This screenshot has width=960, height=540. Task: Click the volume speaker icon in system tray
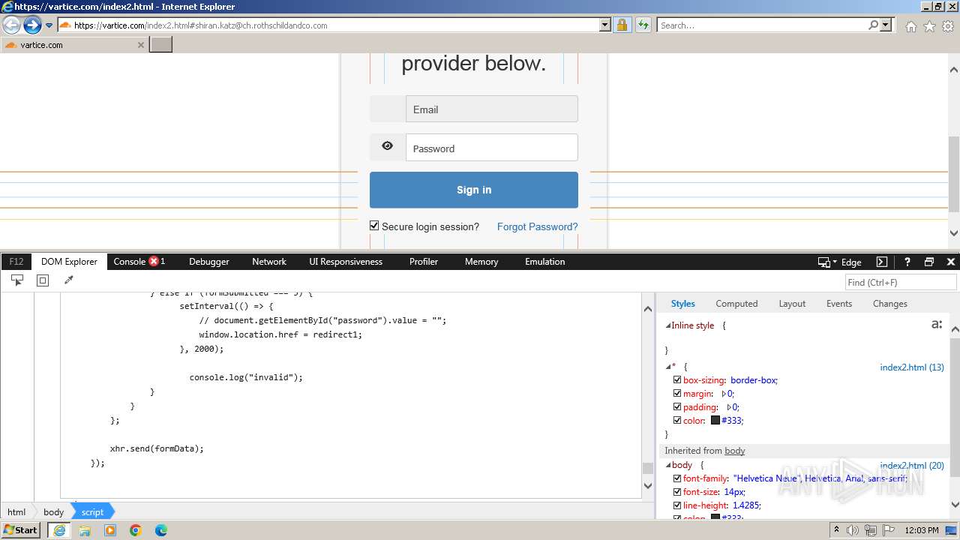point(853,530)
